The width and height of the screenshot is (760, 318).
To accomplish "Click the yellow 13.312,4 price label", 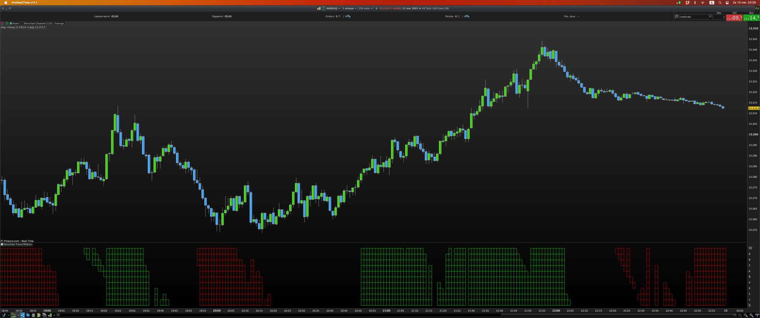I will click(x=754, y=108).
